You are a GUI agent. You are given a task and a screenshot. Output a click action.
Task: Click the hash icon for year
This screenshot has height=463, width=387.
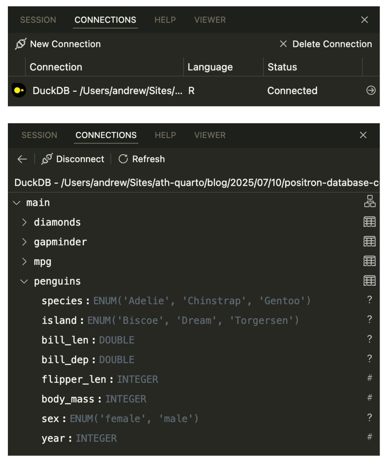tap(369, 437)
